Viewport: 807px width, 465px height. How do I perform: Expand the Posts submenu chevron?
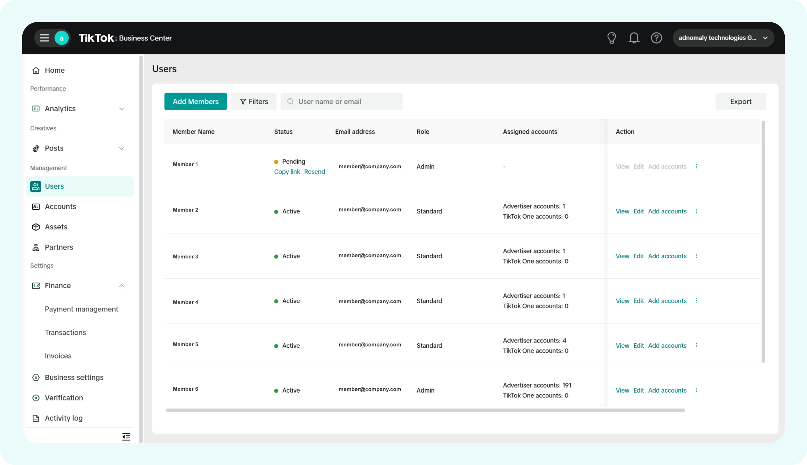(122, 149)
